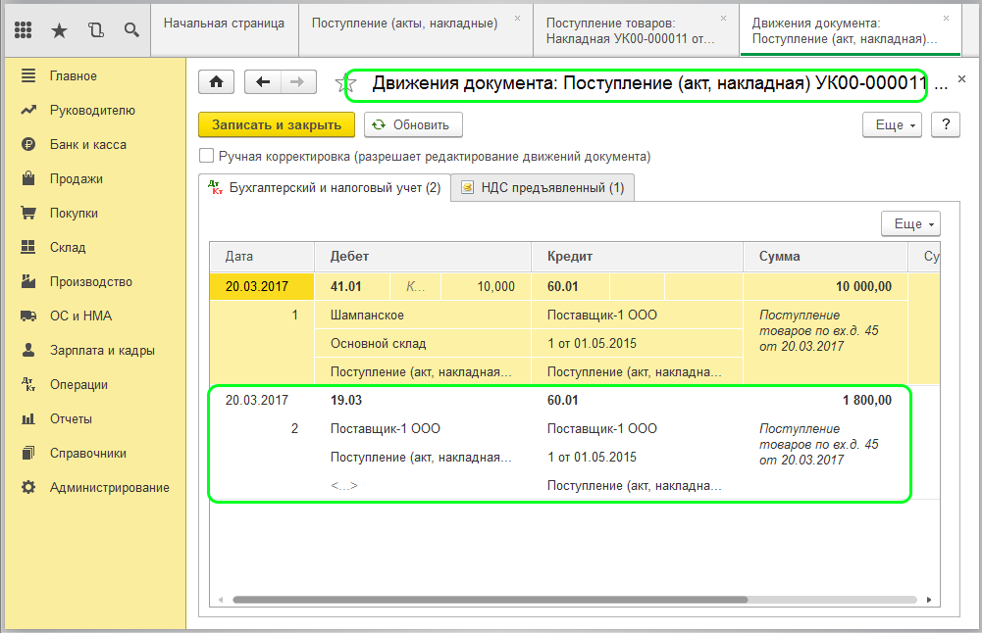Click the Home button icon
982x633 pixels.
coord(216,83)
